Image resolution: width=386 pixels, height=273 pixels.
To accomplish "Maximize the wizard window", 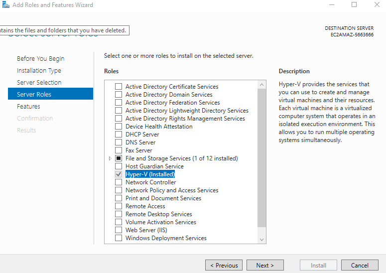I will [x=354, y=4].
